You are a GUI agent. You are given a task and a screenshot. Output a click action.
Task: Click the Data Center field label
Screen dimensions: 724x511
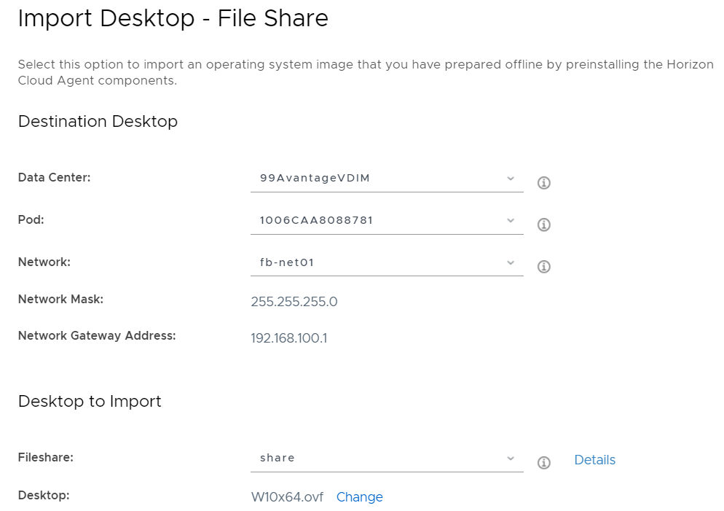(x=54, y=177)
